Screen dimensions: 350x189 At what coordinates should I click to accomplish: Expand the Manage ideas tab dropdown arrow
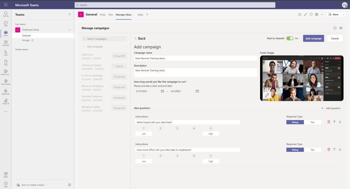tap(133, 15)
